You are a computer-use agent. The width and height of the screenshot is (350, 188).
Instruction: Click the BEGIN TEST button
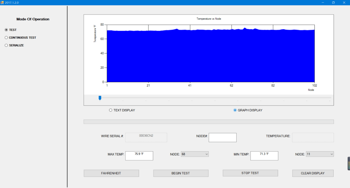(x=181, y=173)
